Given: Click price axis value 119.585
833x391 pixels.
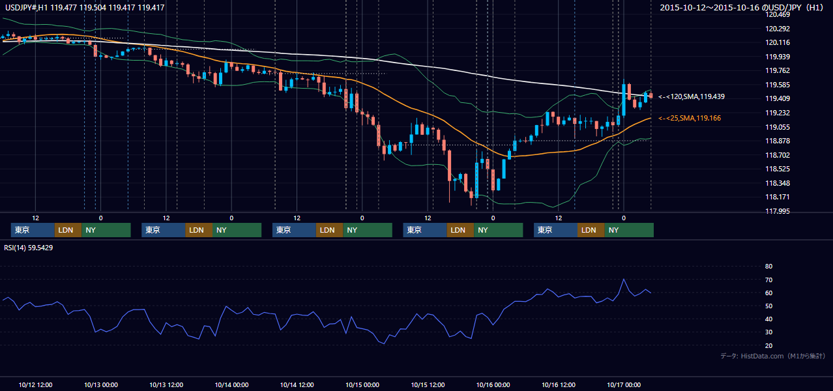Looking at the screenshot, I should click(778, 85).
